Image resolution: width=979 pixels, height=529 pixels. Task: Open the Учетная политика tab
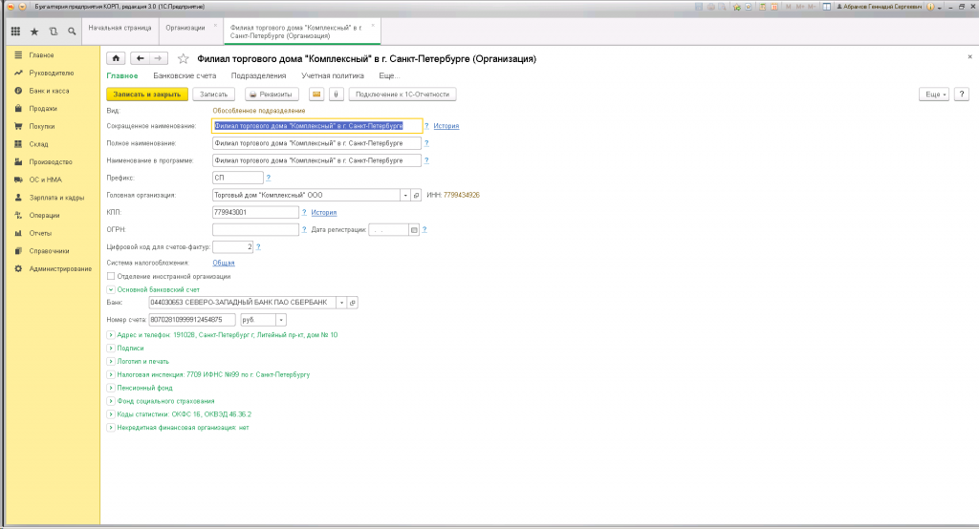tap(332, 75)
